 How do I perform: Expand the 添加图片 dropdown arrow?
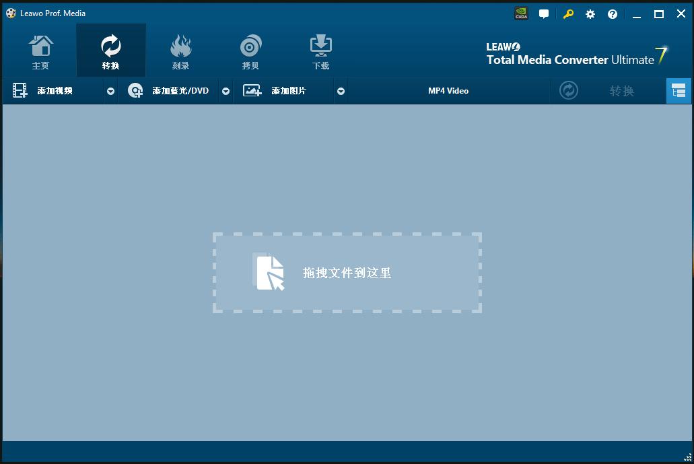pos(341,92)
